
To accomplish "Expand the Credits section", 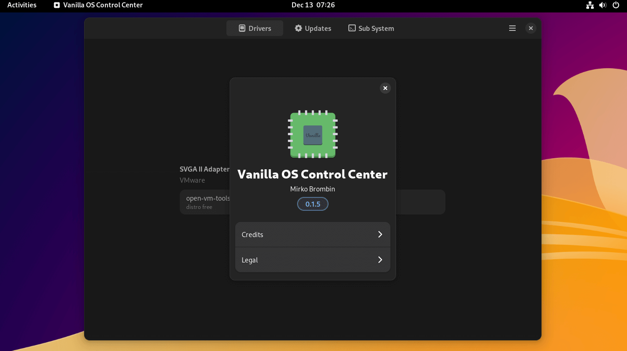I will (312, 234).
